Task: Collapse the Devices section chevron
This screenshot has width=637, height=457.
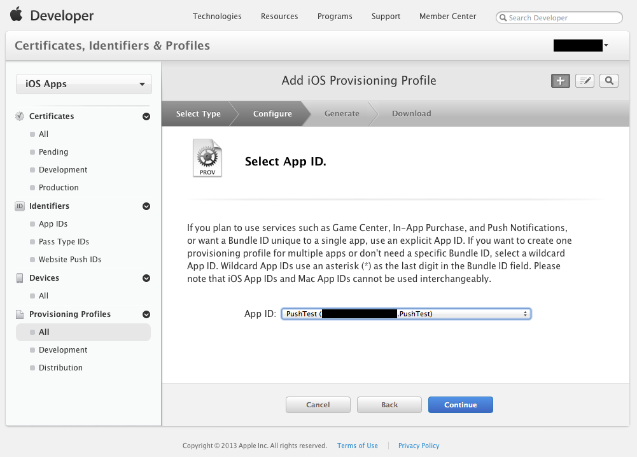Action: tap(146, 278)
